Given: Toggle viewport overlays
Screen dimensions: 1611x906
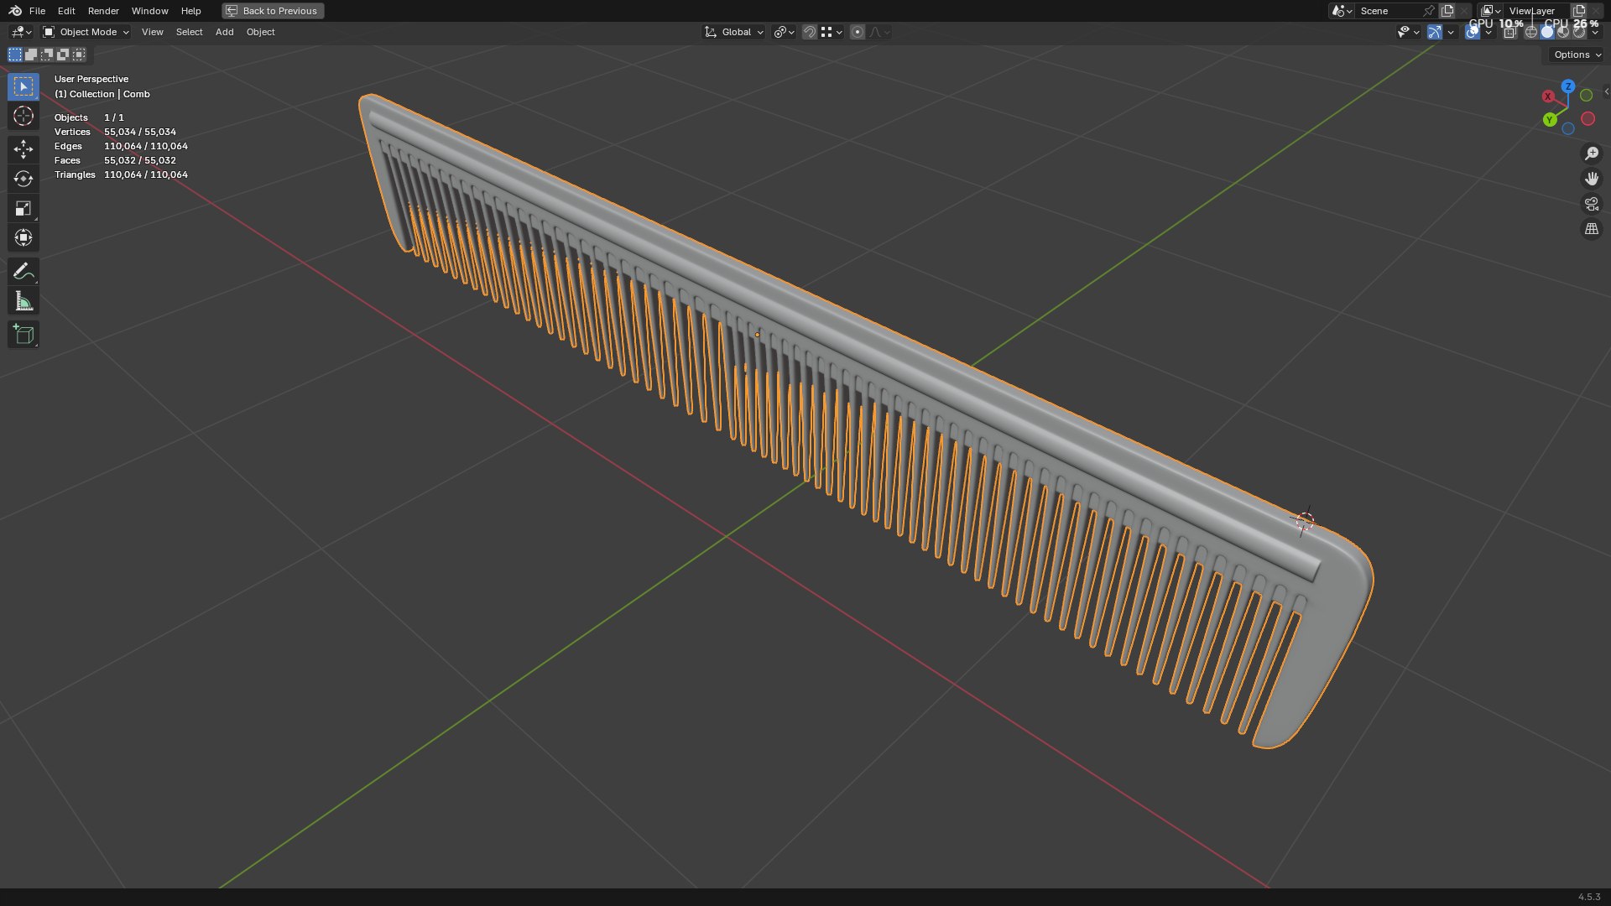Looking at the screenshot, I should click(x=1473, y=32).
